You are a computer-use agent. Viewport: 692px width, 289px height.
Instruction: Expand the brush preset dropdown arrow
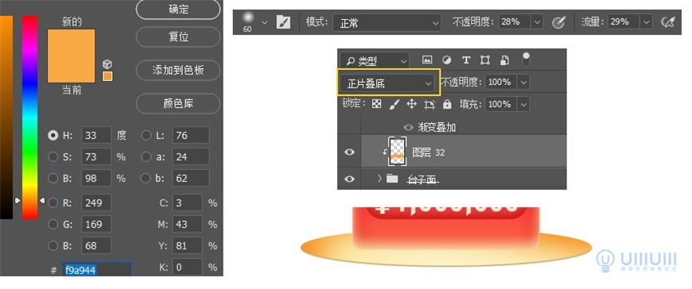click(264, 22)
